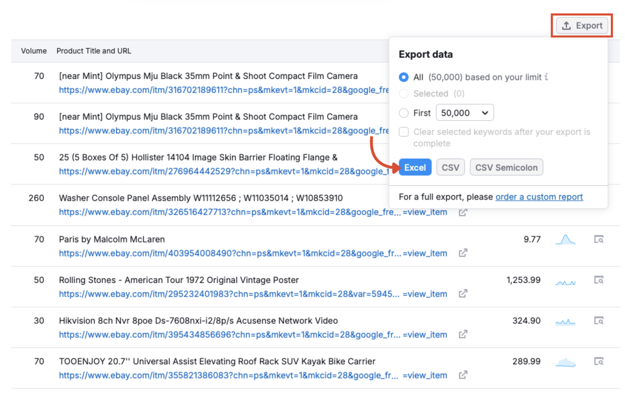Choose CSV Semicolon export format
The height and width of the screenshot is (394, 625).
click(506, 168)
